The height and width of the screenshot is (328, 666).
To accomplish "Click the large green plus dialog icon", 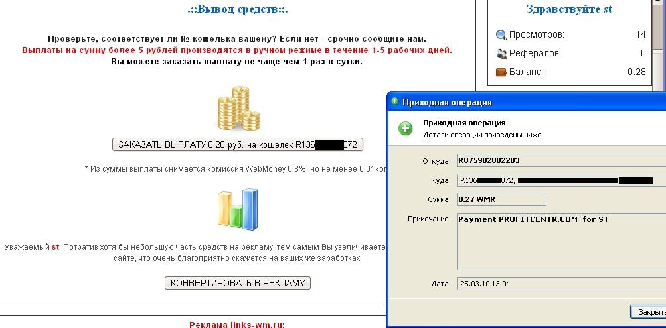I will click(406, 128).
